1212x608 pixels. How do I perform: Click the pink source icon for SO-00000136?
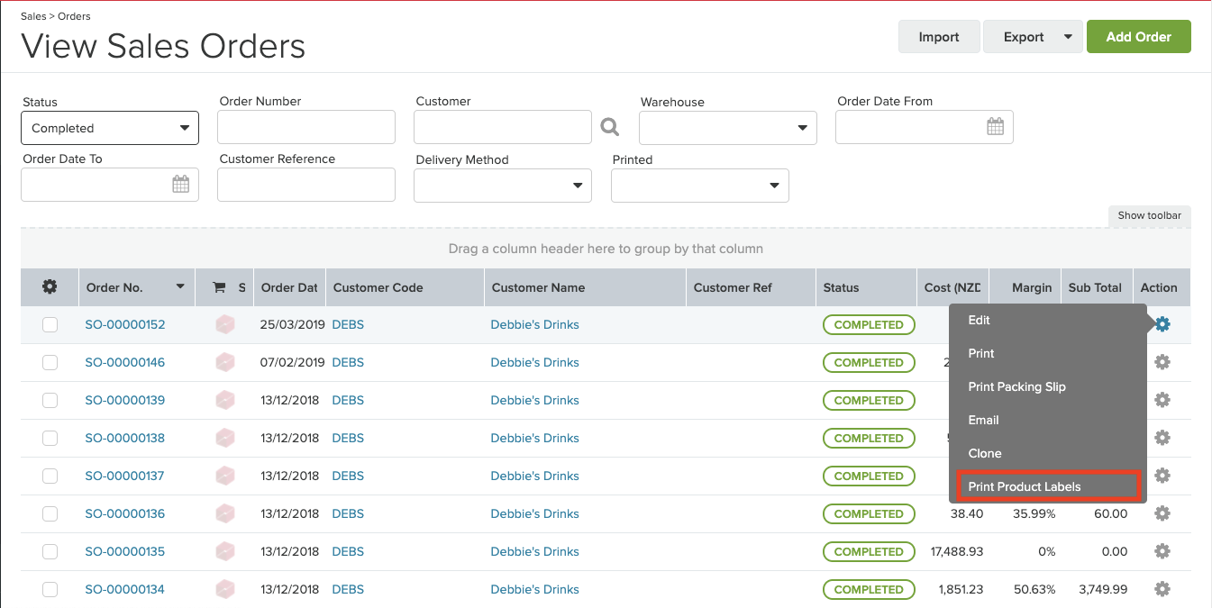[x=225, y=513]
